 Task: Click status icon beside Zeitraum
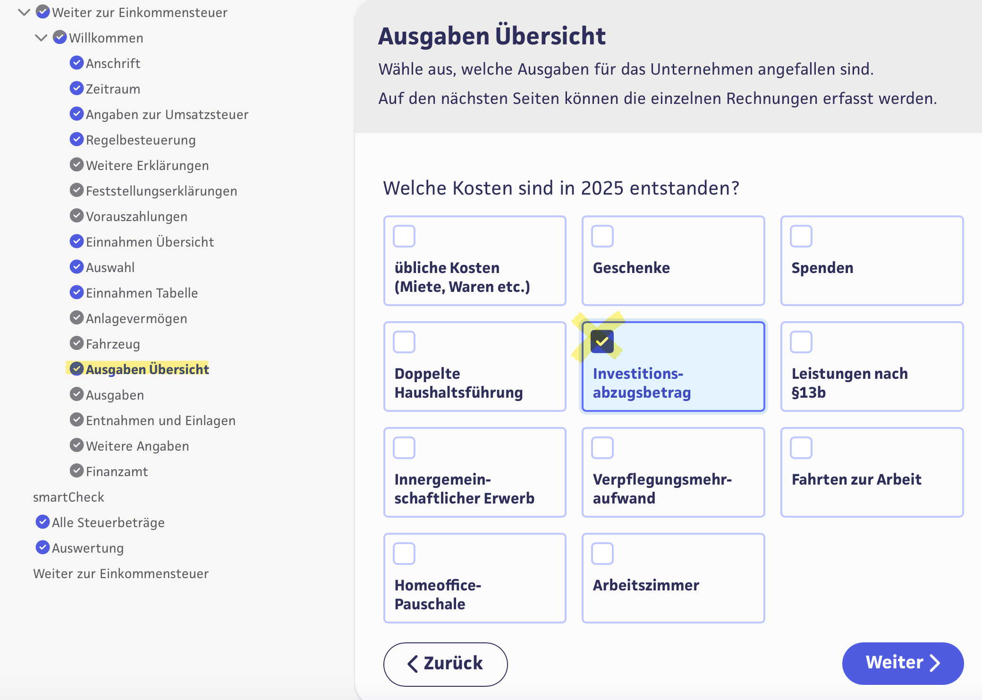pyautogui.click(x=76, y=88)
